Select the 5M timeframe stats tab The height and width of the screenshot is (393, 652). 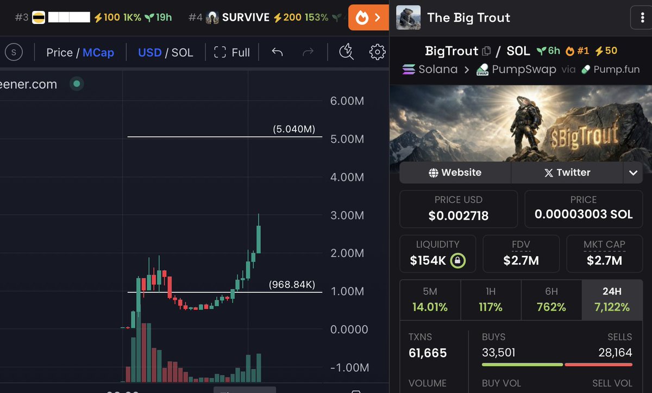pyautogui.click(x=430, y=300)
